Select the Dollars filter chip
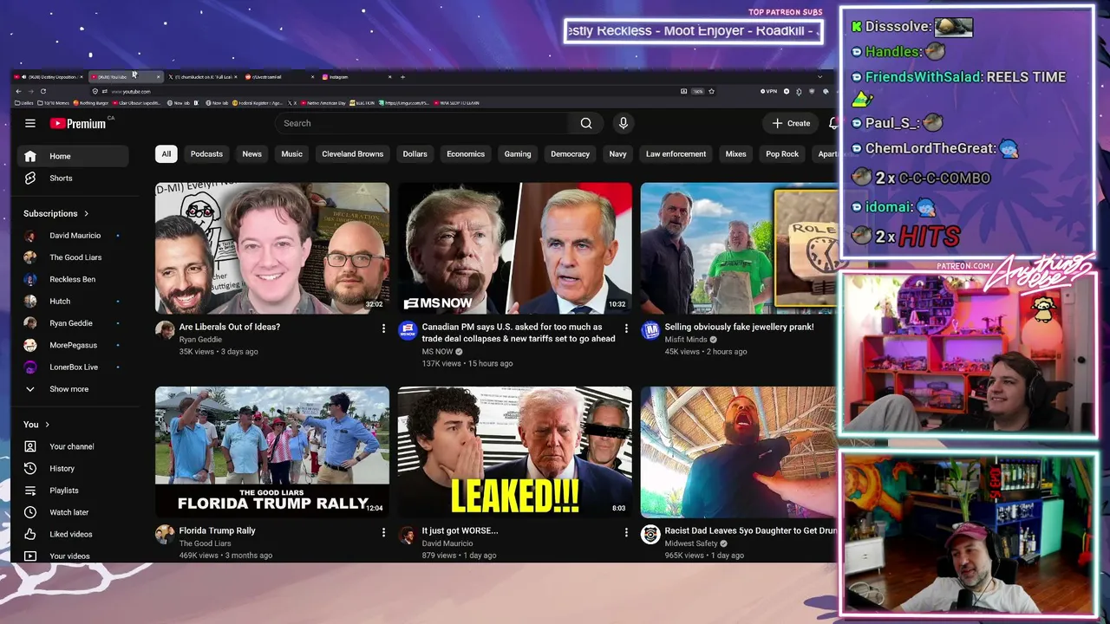Viewport: 1110px width, 624px height. tap(415, 154)
